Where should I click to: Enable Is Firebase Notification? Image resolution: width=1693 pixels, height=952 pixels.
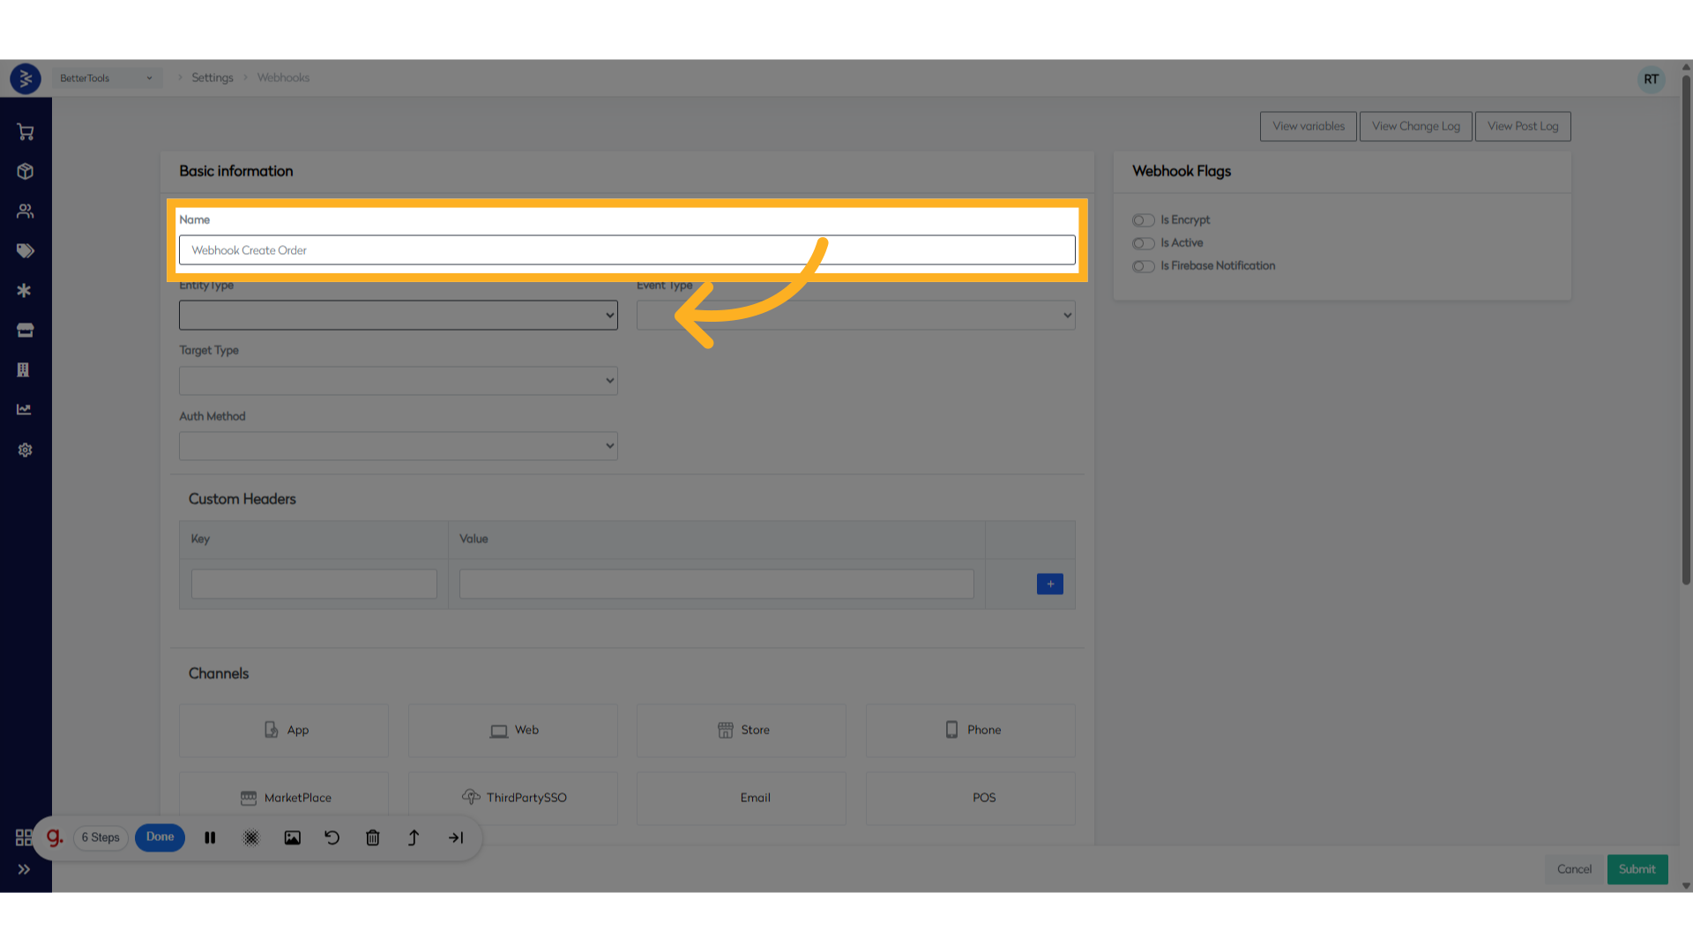[x=1143, y=266]
